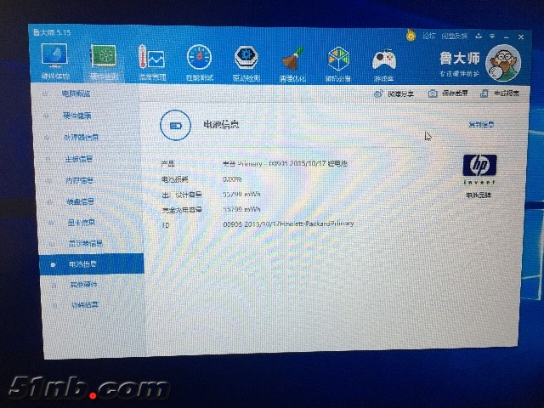Click the download arrow icon in title bar
The width and height of the screenshot is (544, 408).
479,36
